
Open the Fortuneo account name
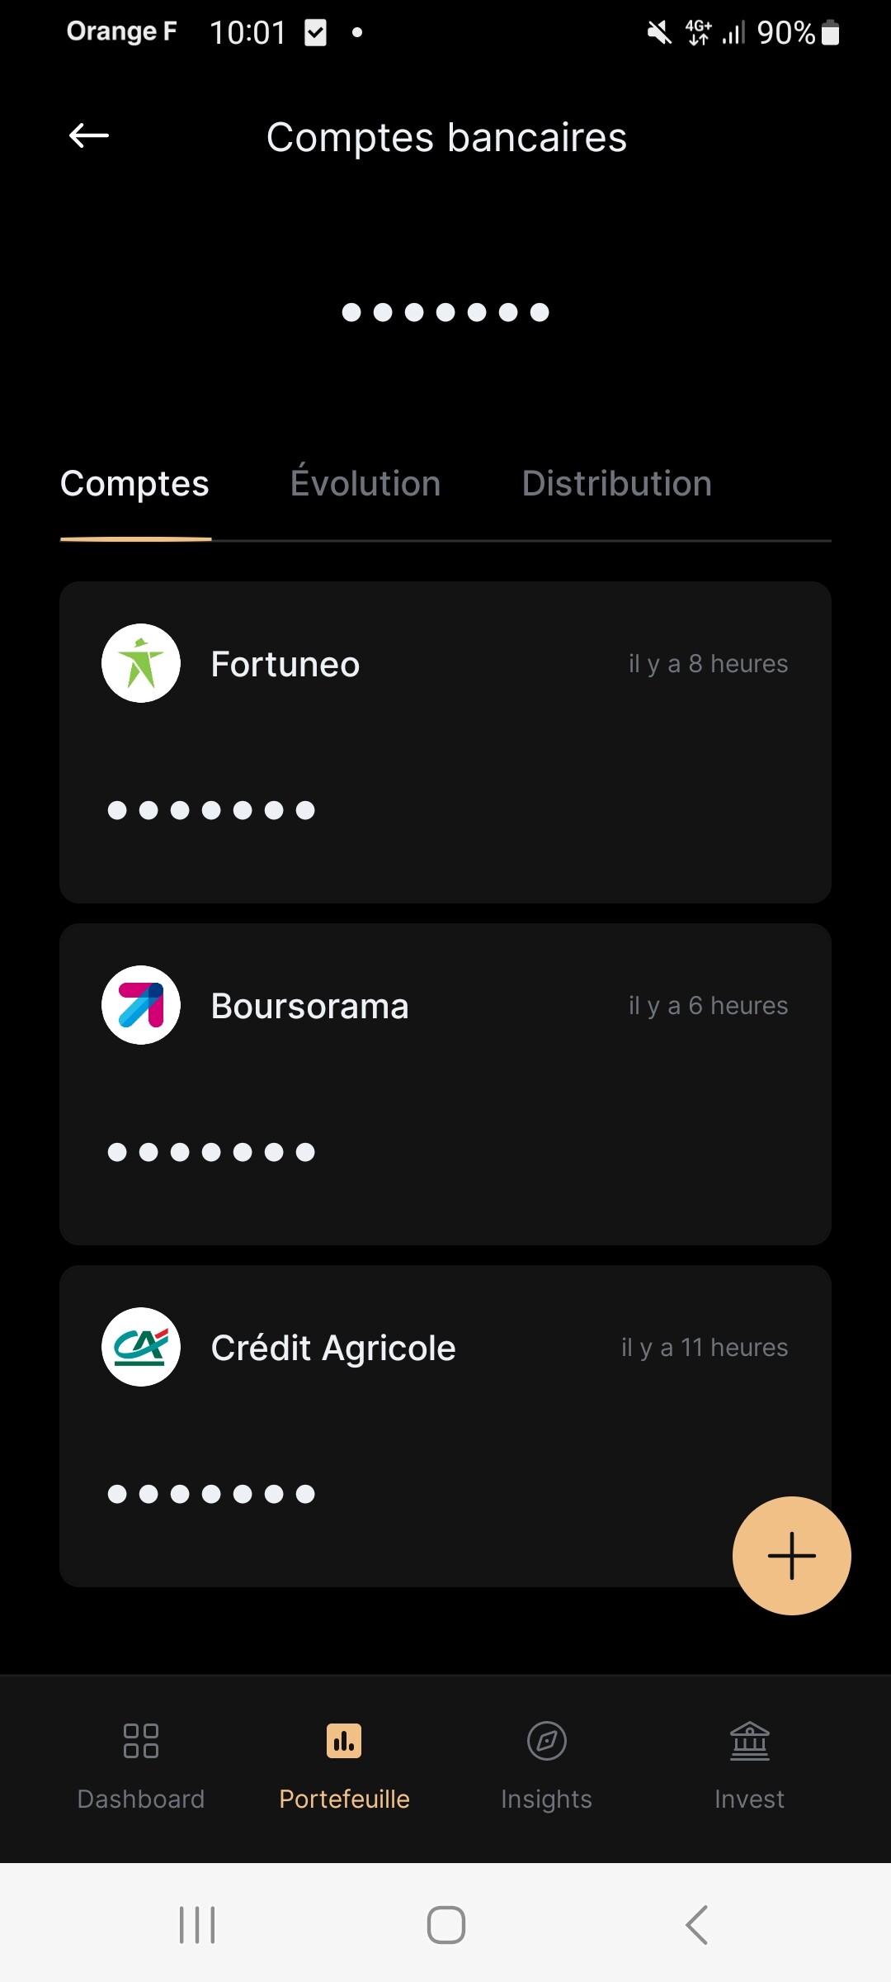point(285,665)
